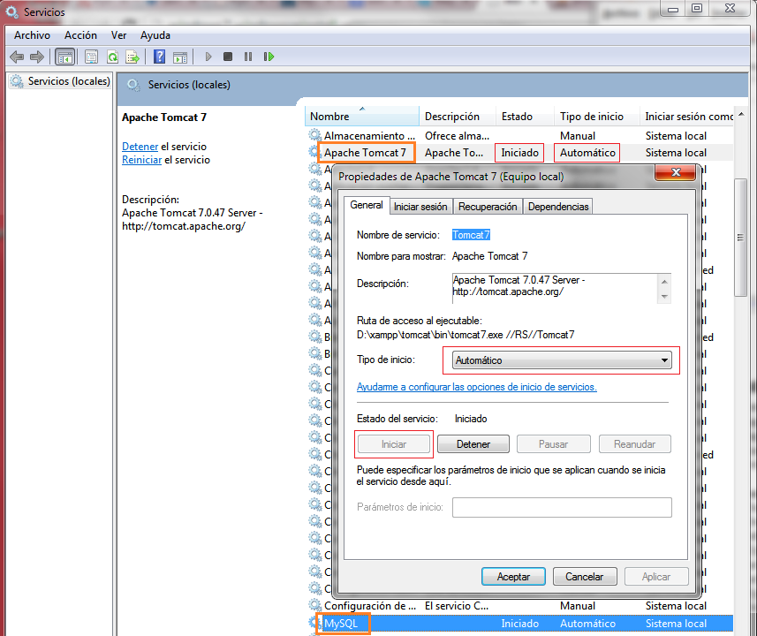
Task: Click the gear icon of Almacenamiento row
Action: click(314, 136)
